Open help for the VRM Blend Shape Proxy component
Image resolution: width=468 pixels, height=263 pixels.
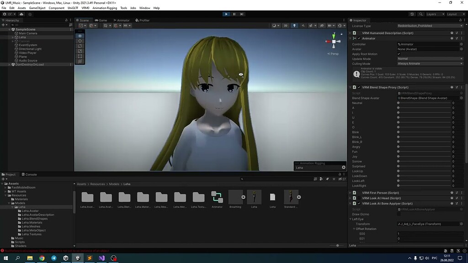[452, 87]
